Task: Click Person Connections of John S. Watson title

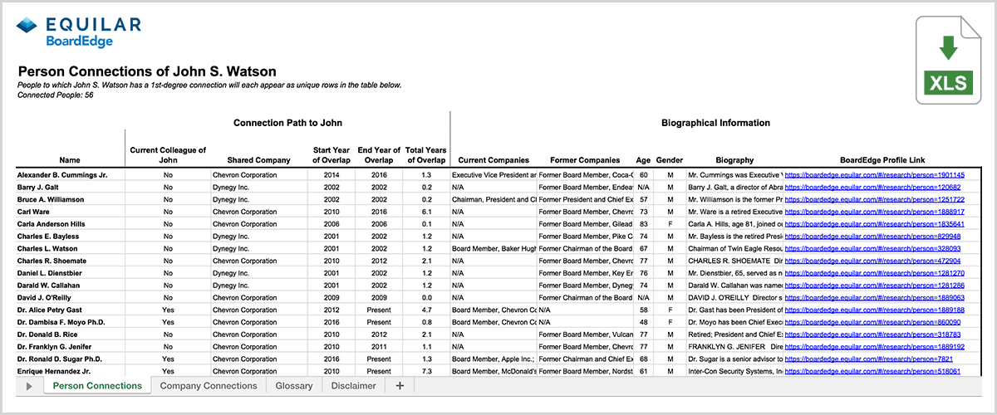Action: [x=147, y=72]
